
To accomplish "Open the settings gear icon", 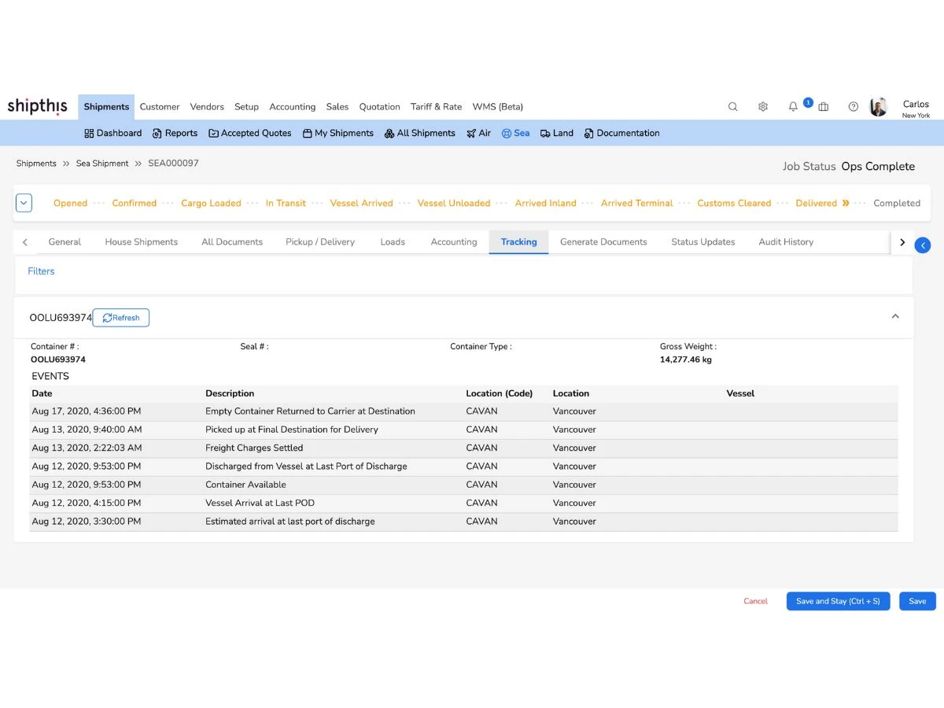I will click(762, 106).
